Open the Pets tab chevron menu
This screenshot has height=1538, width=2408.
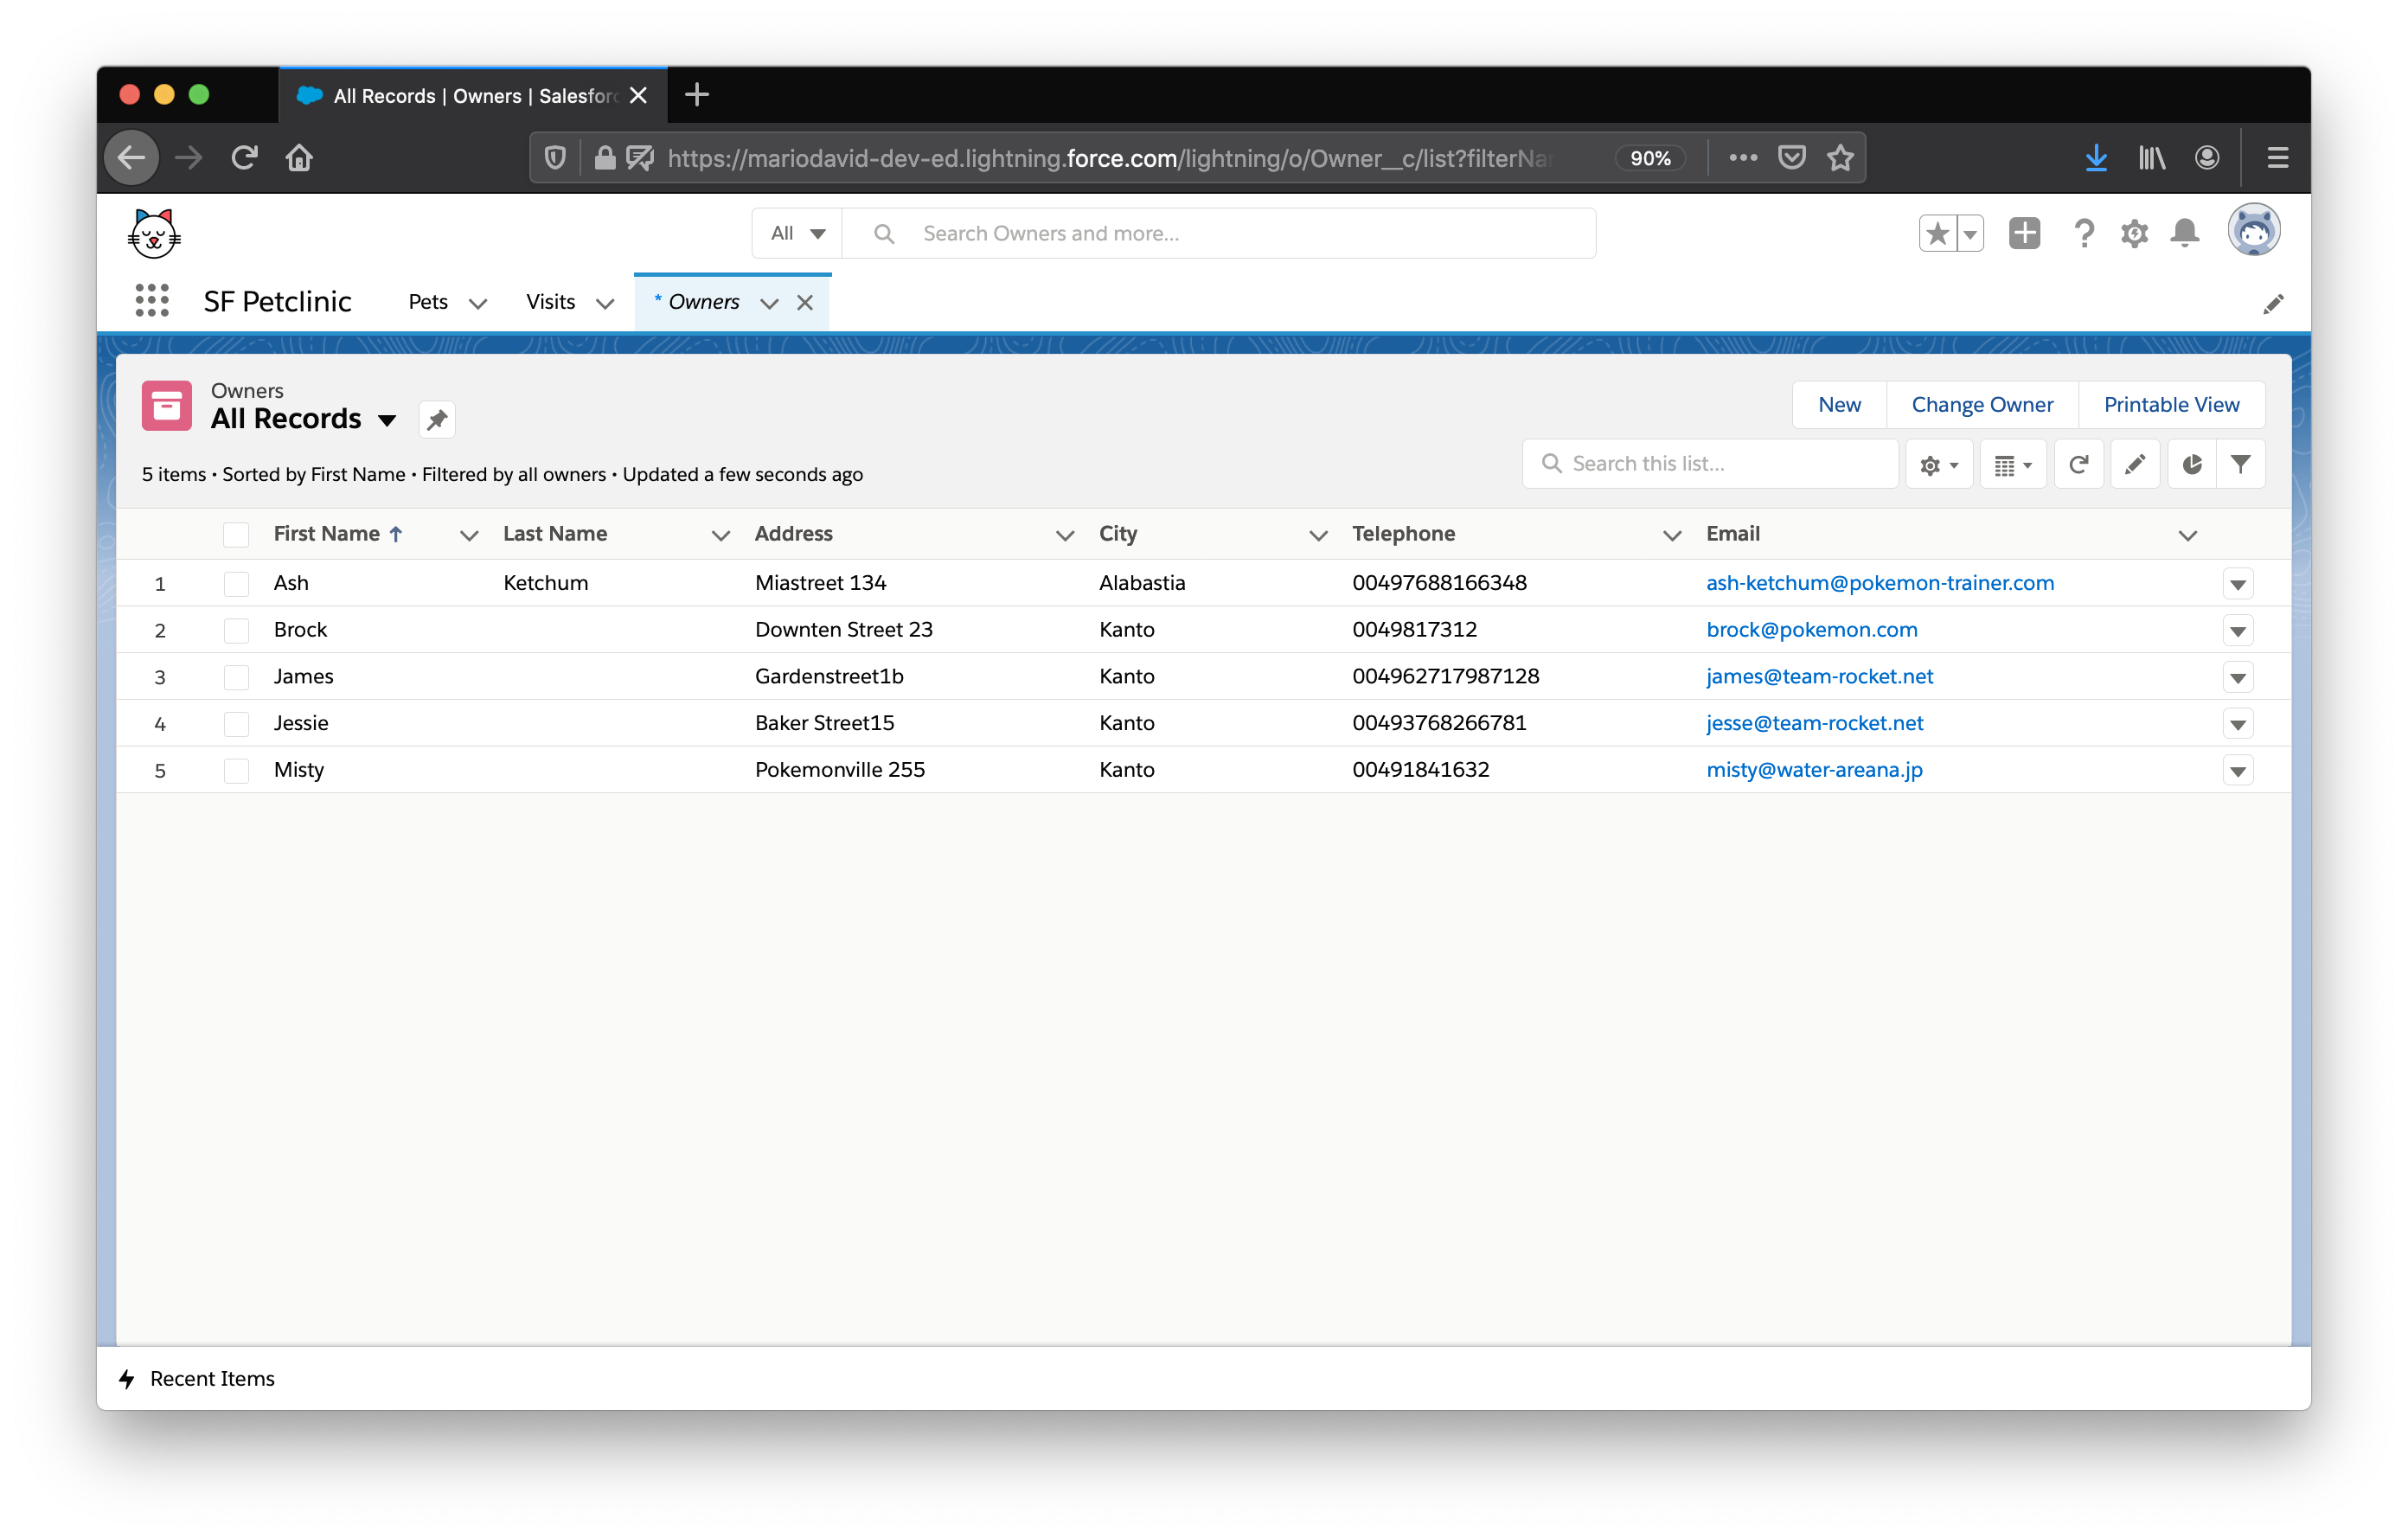[x=478, y=303]
